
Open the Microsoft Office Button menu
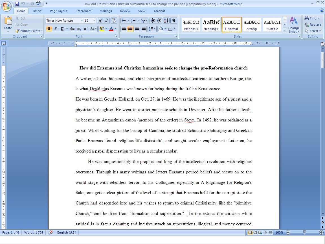point(6,6)
